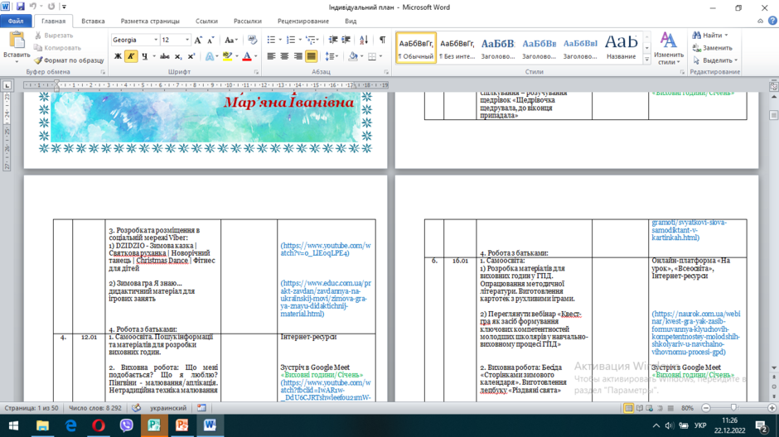
Task: Open the line spacing dropdown
Action: coord(331,56)
